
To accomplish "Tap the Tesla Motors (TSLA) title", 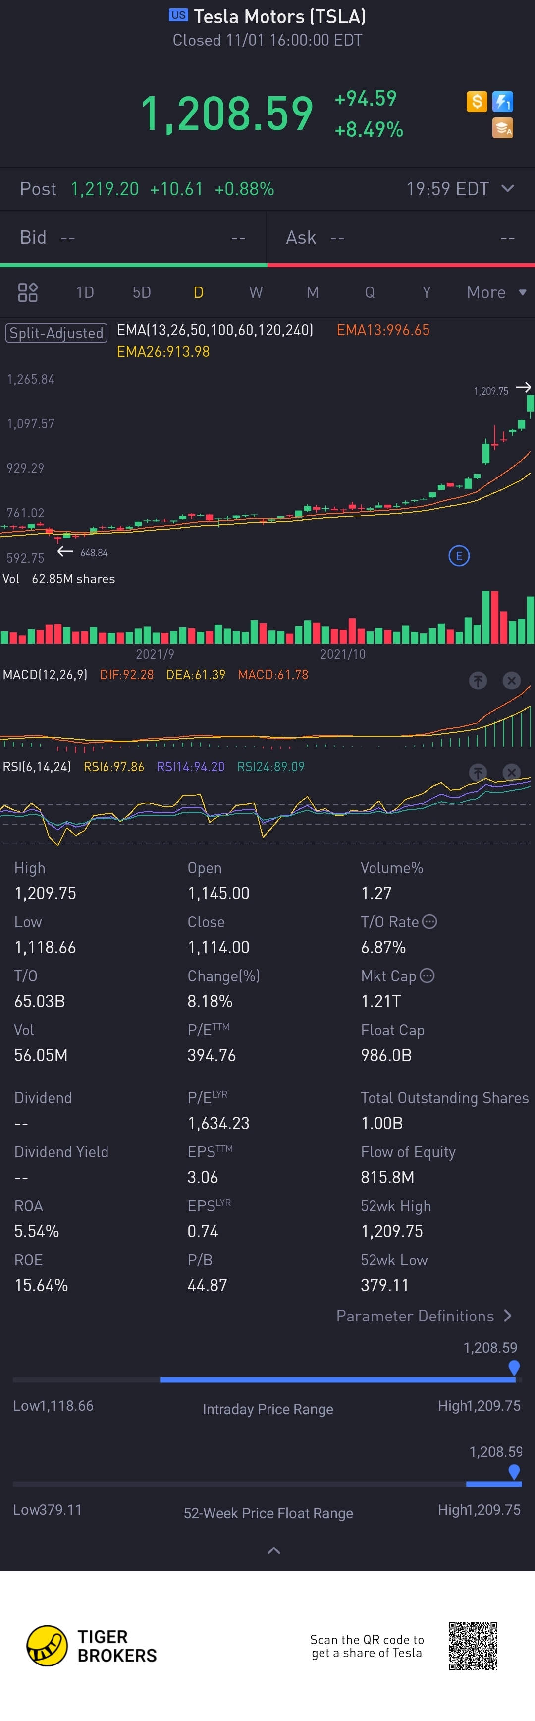I will click(x=279, y=16).
